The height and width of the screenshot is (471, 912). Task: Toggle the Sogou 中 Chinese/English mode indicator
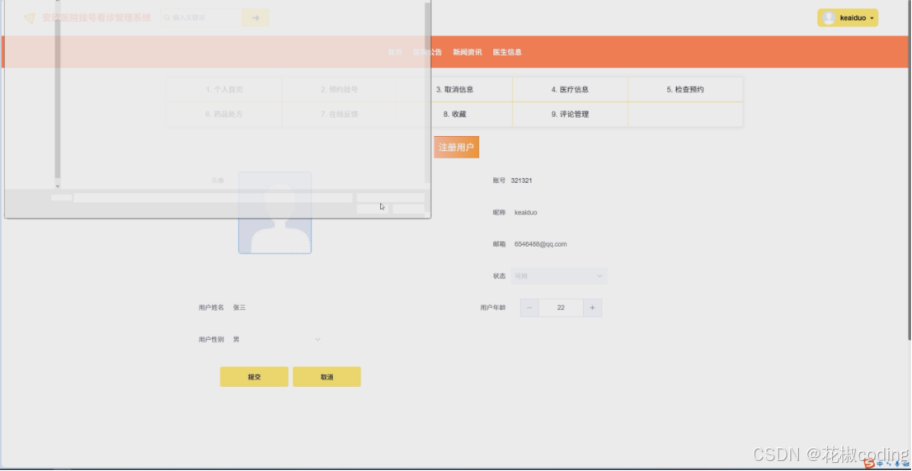[x=880, y=464]
